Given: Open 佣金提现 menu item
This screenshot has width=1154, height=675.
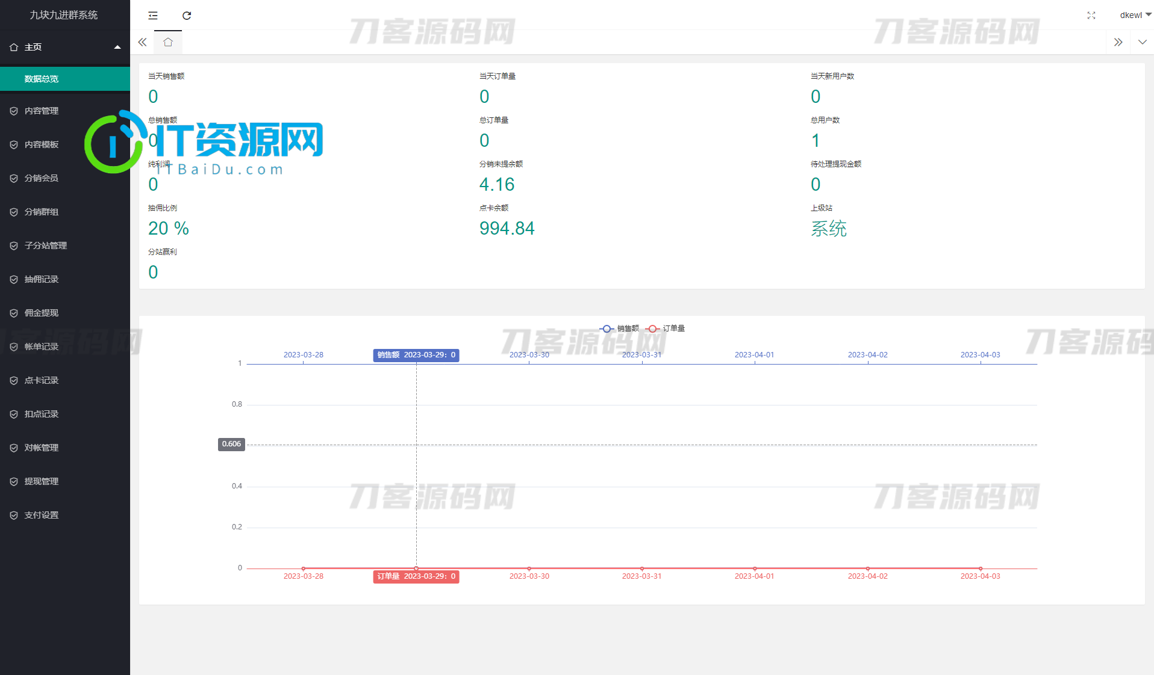Looking at the screenshot, I should pyautogui.click(x=65, y=313).
